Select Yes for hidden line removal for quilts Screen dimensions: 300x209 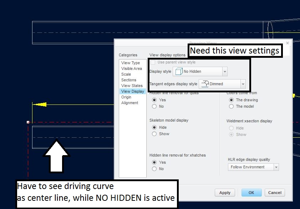point(154,100)
